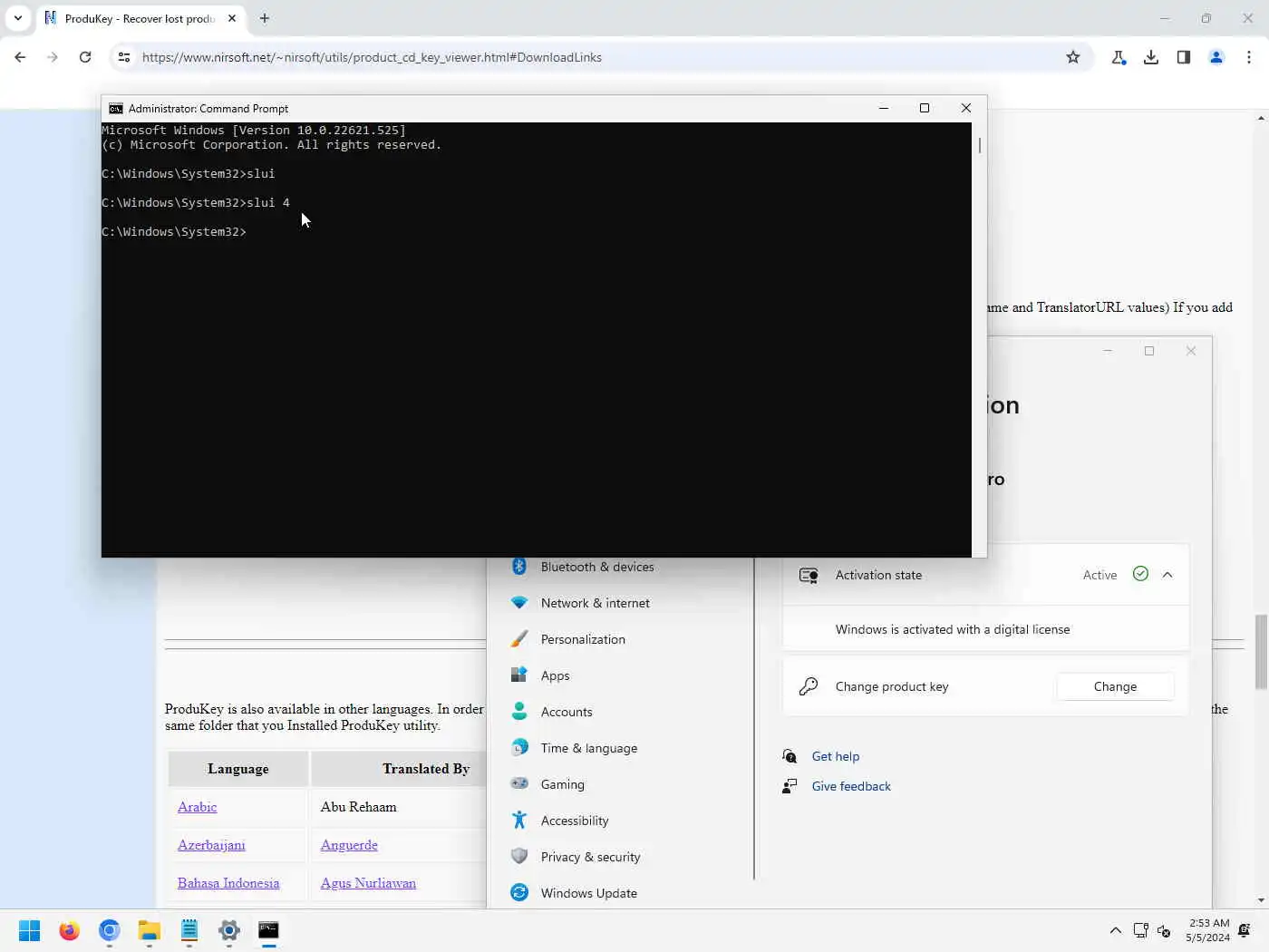The width and height of the screenshot is (1269, 952).
Task: Open the Arabic language link
Action: click(197, 807)
